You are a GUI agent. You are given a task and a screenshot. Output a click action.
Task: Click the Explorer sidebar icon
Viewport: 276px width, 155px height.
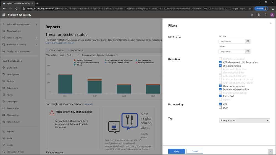(x=4, y=81)
